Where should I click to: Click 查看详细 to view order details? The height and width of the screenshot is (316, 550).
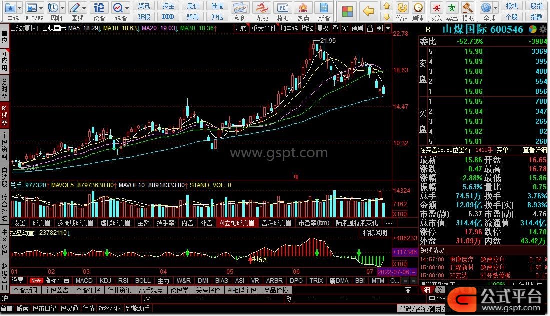click(x=535, y=150)
